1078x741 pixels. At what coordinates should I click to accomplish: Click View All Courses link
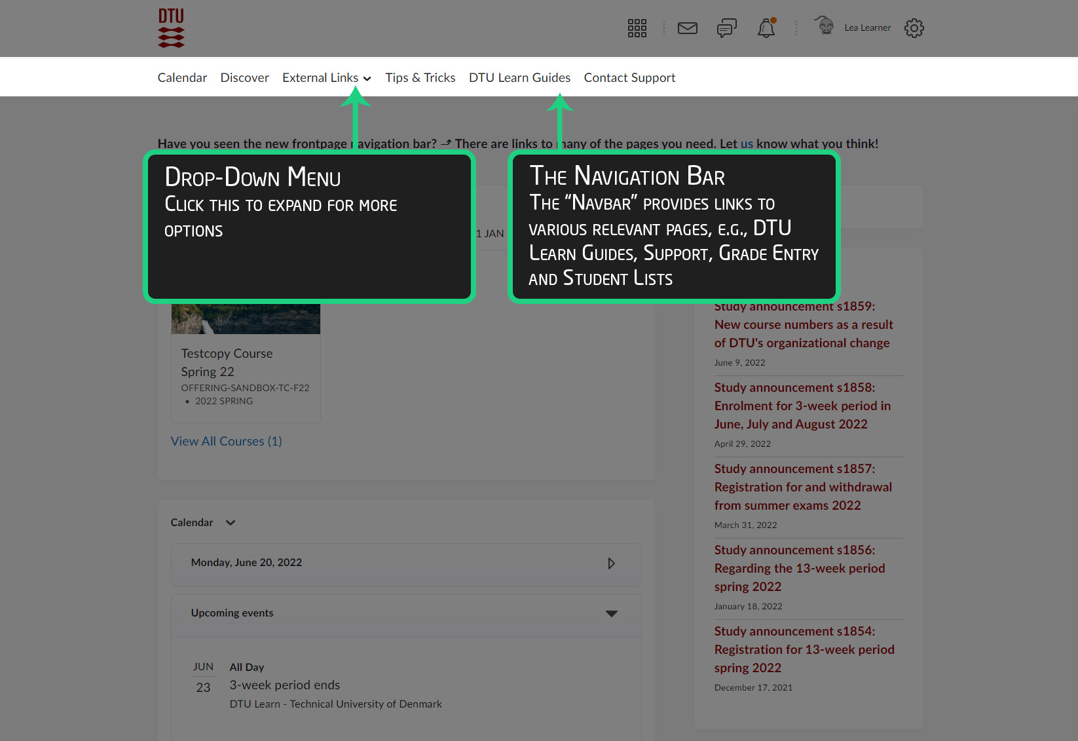(x=226, y=442)
